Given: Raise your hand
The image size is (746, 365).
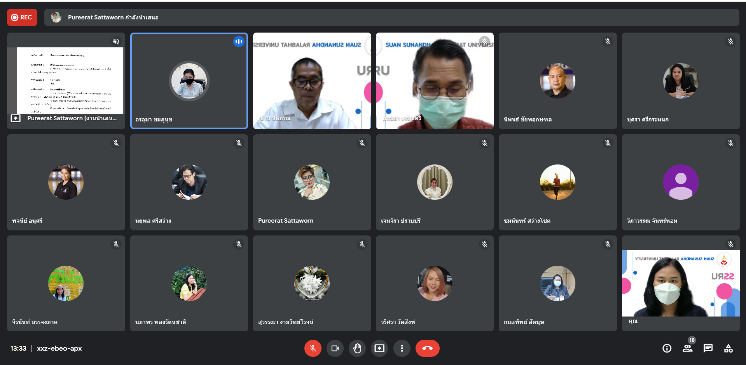Looking at the screenshot, I should tap(357, 348).
